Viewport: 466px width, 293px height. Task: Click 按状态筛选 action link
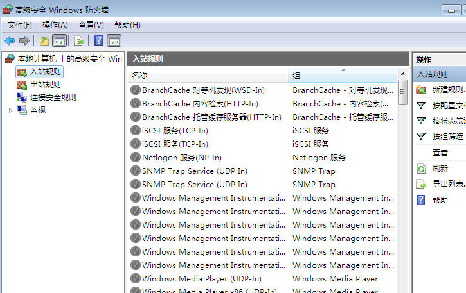pyautogui.click(x=449, y=121)
